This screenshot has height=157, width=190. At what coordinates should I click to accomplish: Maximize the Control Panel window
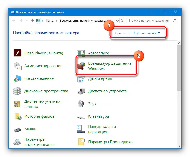coord(164,12)
